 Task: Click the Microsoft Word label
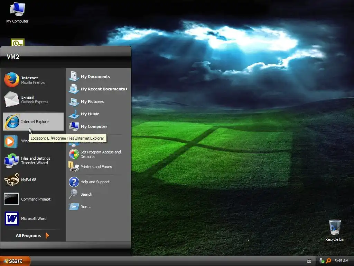click(x=34, y=219)
